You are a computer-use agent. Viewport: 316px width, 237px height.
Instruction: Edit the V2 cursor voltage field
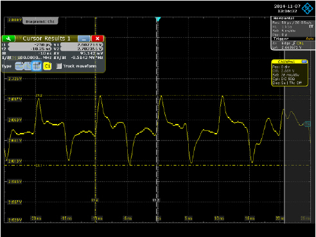(82, 49)
